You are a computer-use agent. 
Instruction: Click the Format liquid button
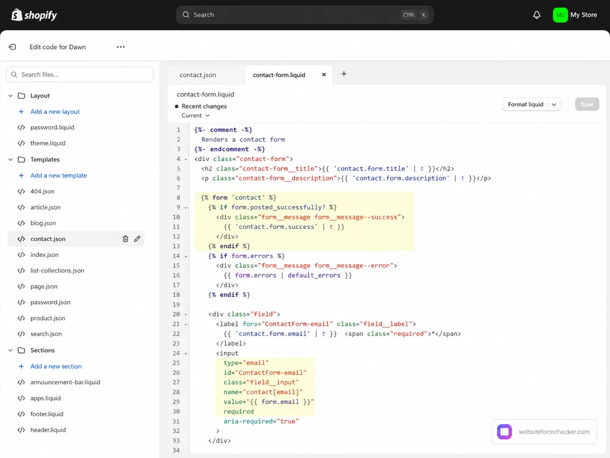(526, 104)
